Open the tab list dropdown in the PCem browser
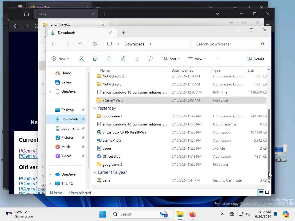 (x=217, y=14)
